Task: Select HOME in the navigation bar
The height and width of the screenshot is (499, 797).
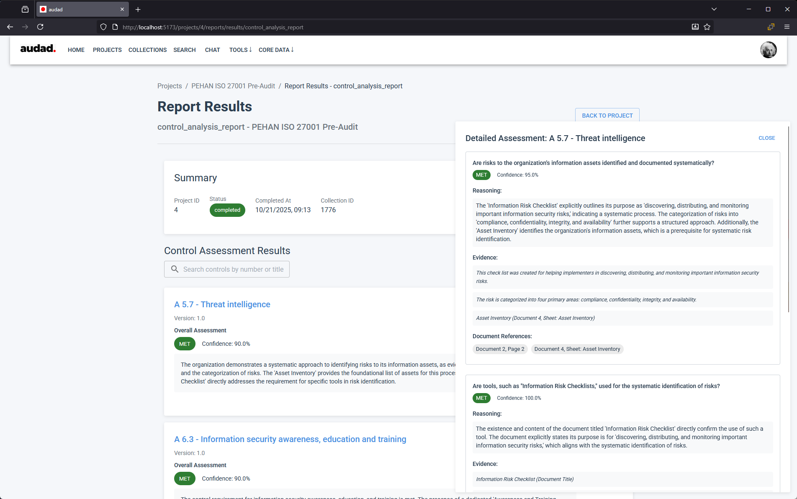Action: pos(76,50)
